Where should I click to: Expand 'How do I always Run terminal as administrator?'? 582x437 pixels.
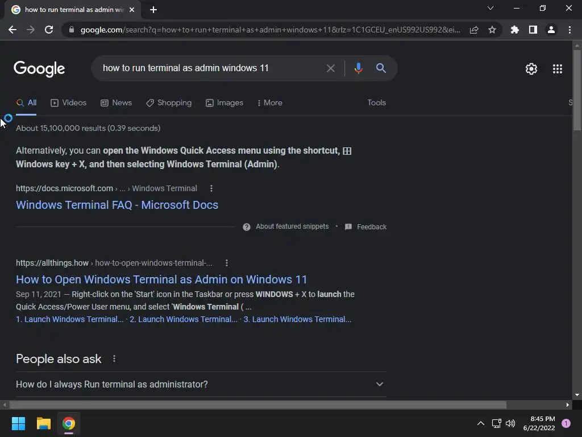click(201, 384)
